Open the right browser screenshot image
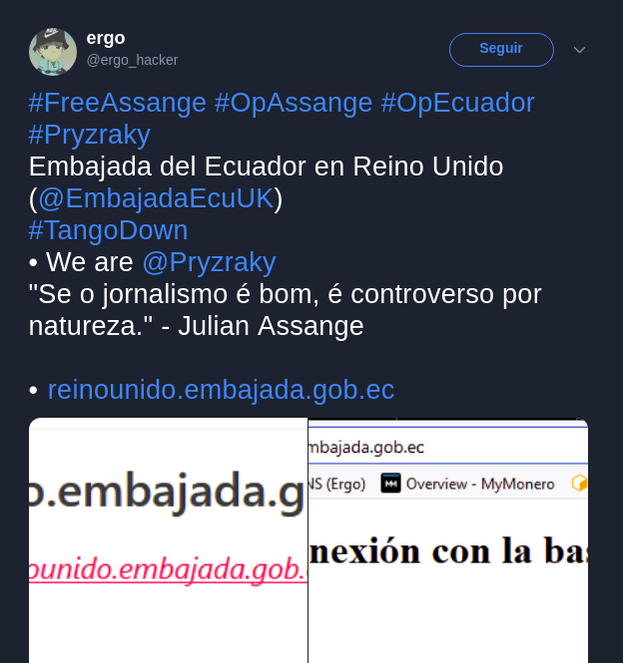The height and width of the screenshot is (663, 623). tap(448, 540)
